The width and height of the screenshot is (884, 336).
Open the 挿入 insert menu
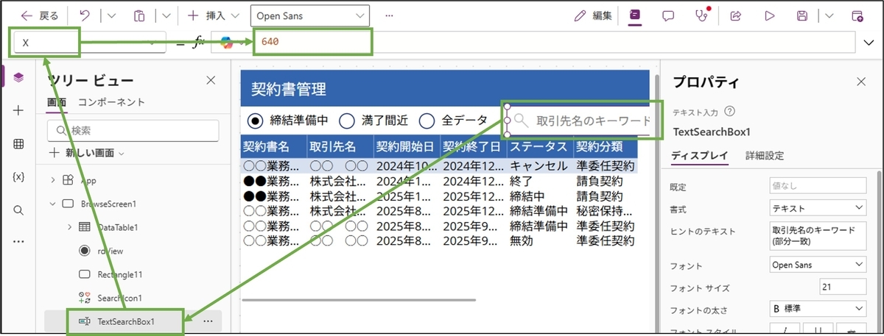[214, 15]
